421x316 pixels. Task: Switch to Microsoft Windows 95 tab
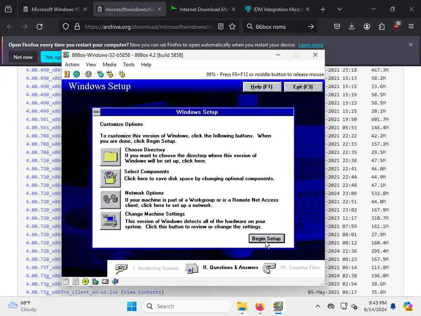pyautogui.click(x=55, y=9)
